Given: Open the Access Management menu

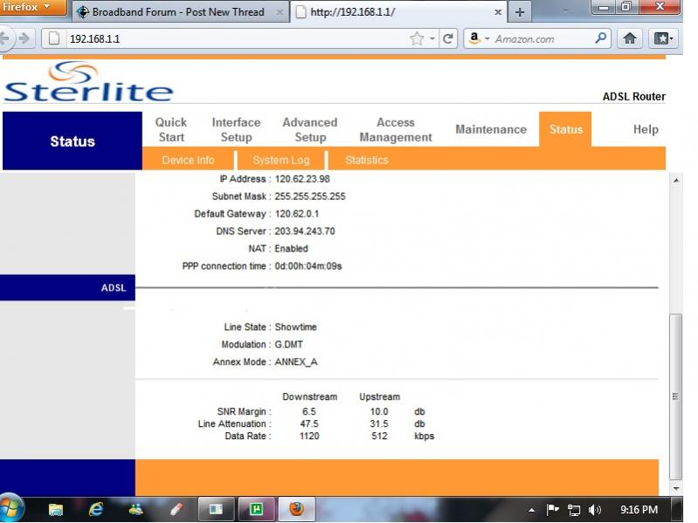Looking at the screenshot, I should [x=396, y=129].
